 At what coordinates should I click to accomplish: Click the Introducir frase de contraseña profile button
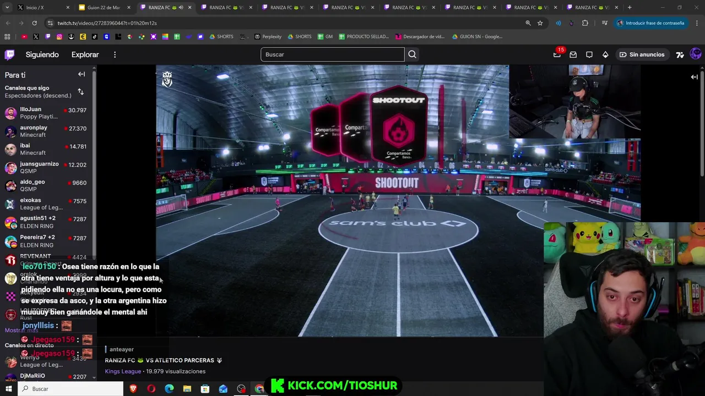click(x=650, y=23)
